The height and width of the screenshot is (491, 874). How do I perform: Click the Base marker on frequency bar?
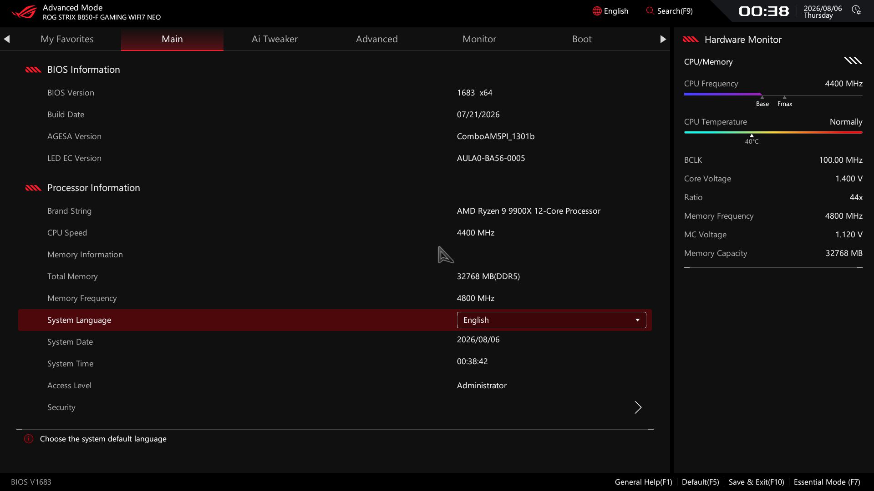tap(762, 101)
